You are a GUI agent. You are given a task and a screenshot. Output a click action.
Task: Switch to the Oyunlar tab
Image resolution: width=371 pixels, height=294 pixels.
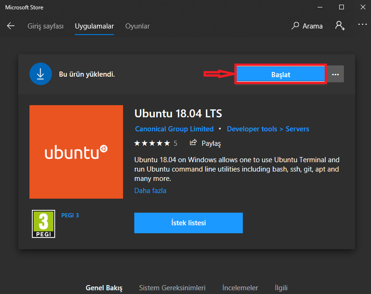point(138,26)
